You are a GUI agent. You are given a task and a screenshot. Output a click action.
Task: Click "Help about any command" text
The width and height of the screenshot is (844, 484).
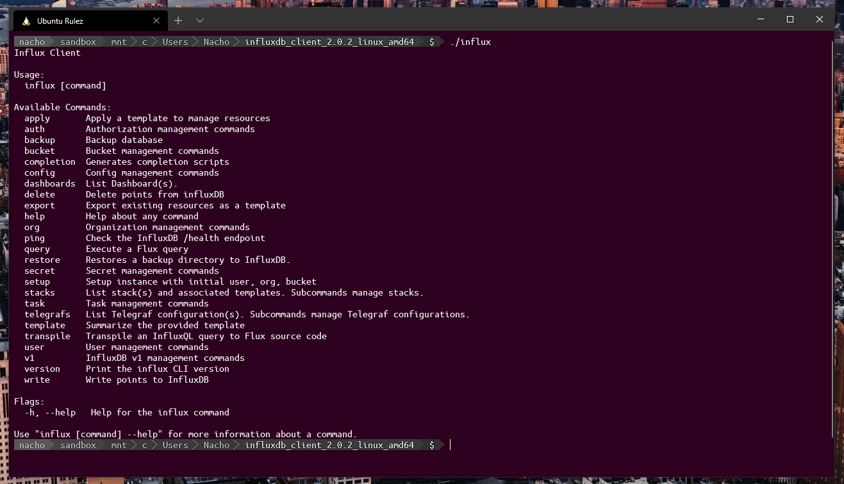142,217
